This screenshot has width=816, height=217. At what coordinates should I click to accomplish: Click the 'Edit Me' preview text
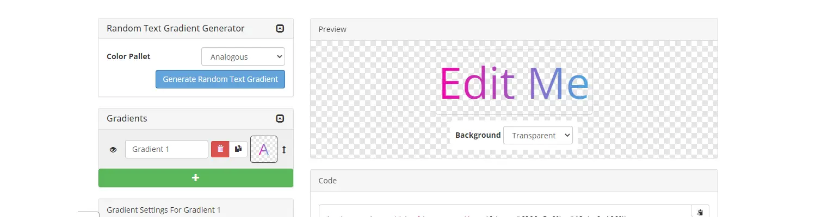514,83
